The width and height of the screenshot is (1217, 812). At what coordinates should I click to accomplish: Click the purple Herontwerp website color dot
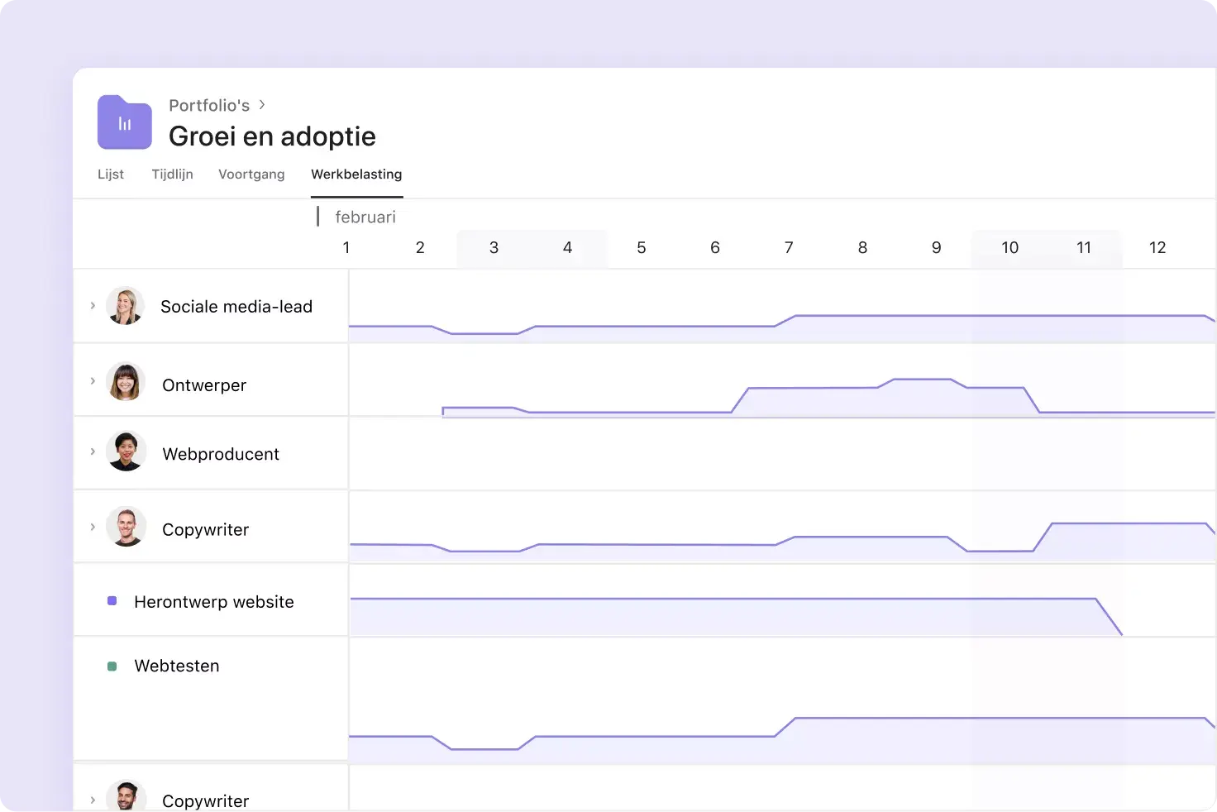[x=112, y=601]
